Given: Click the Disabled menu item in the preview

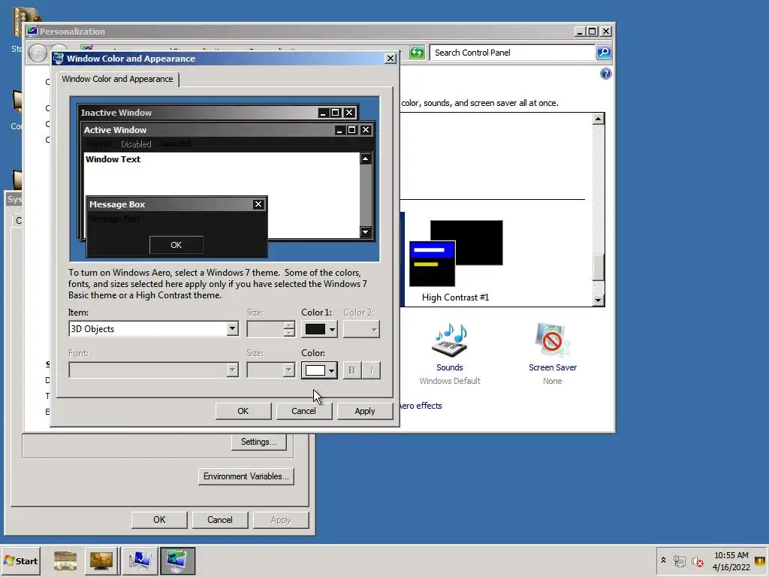Looking at the screenshot, I should (x=136, y=143).
